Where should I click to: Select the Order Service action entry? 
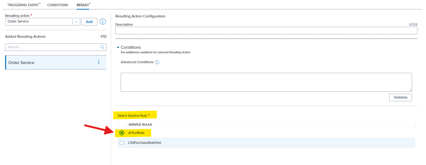coord(56,62)
